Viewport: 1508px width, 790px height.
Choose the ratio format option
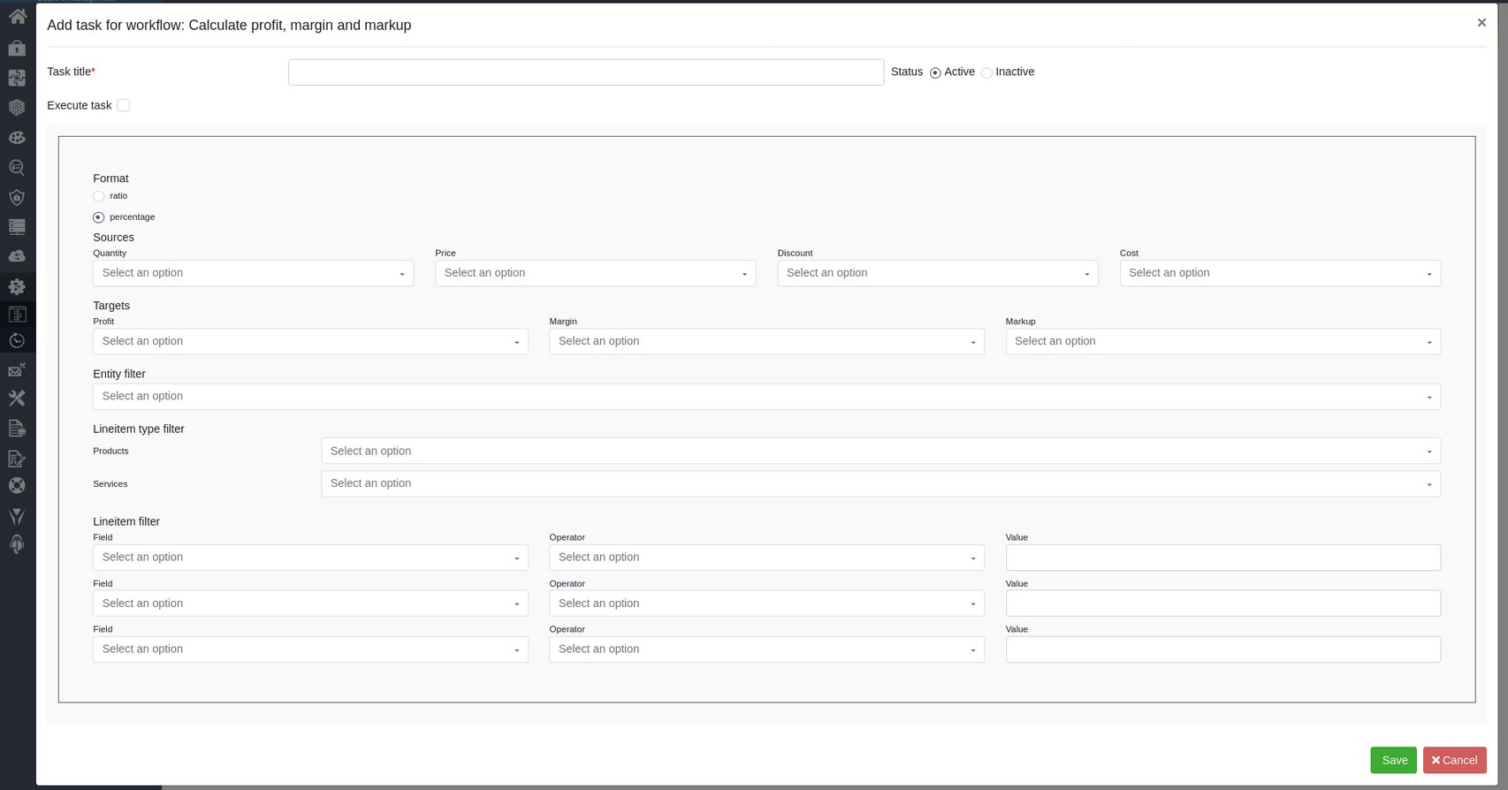pos(99,196)
